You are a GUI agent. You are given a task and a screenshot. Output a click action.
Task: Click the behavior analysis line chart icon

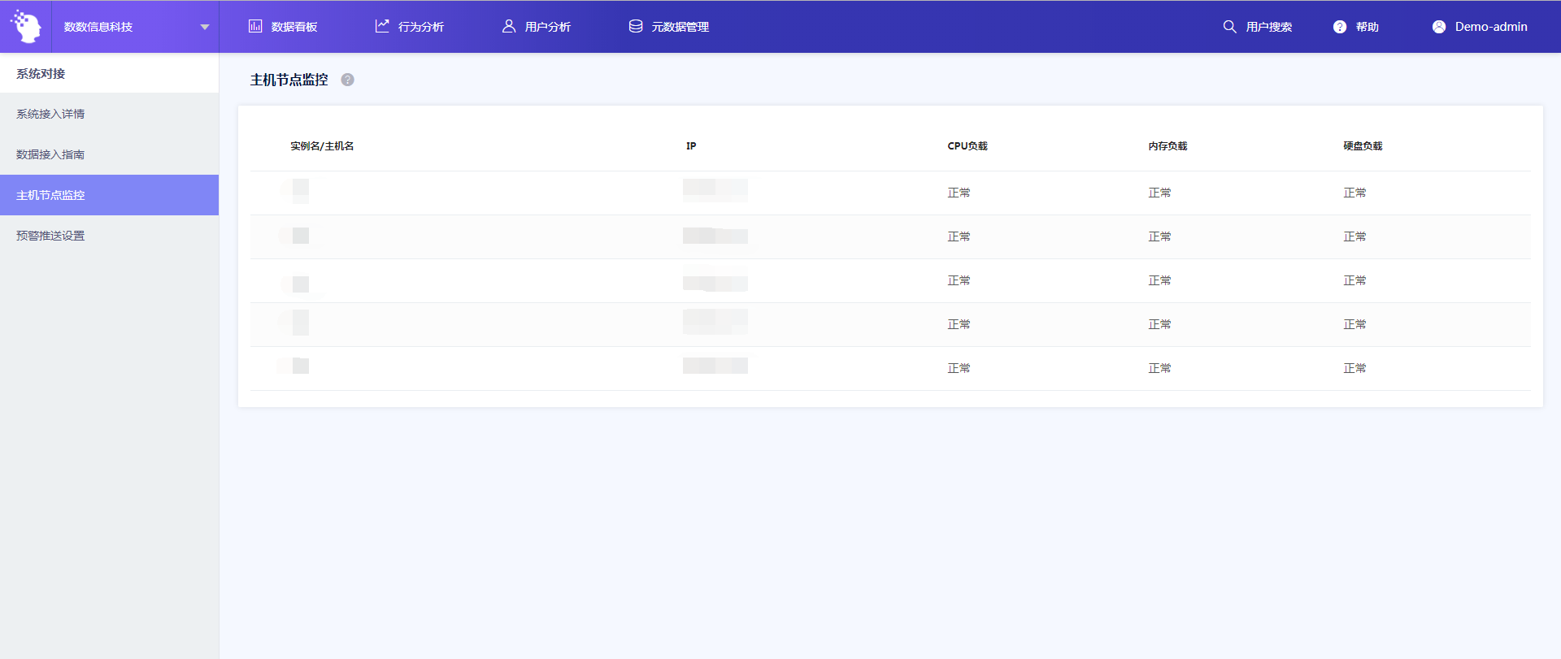pyautogui.click(x=382, y=26)
